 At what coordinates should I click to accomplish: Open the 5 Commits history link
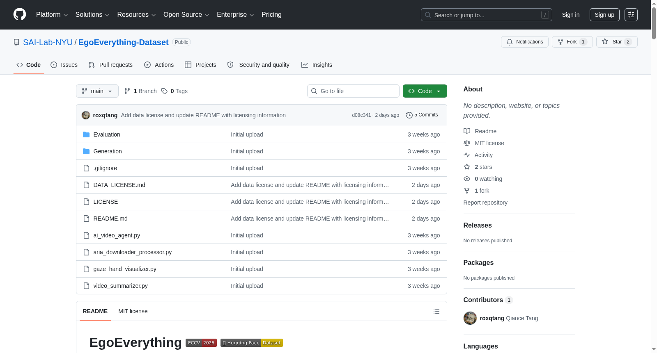pyautogui.click(x=422, y=115)
